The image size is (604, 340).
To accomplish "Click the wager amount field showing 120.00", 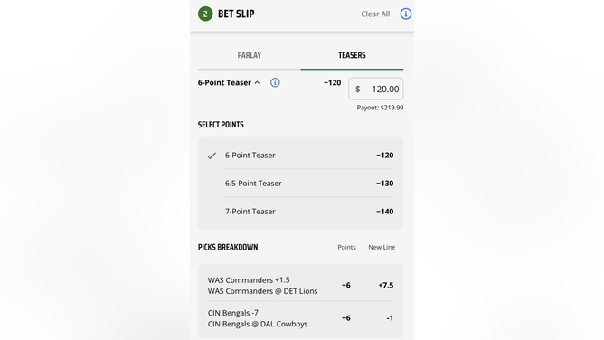I will point(376,89).
